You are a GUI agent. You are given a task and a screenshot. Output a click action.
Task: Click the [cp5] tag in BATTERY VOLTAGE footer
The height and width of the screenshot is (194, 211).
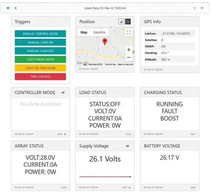tap(193, 187)
